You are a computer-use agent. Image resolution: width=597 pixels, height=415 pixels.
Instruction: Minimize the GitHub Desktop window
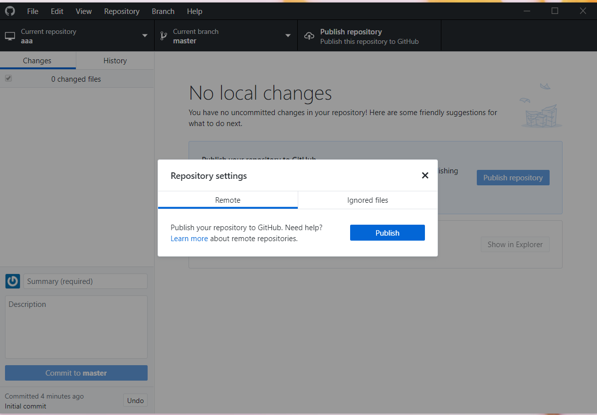pyautogui.click(x=527, y=11)
